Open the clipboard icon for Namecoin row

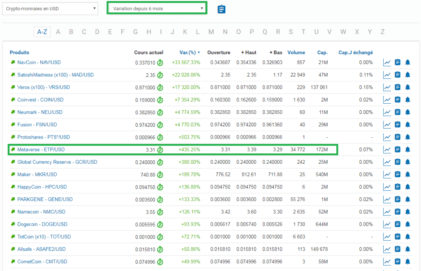(x=398, y=212)
